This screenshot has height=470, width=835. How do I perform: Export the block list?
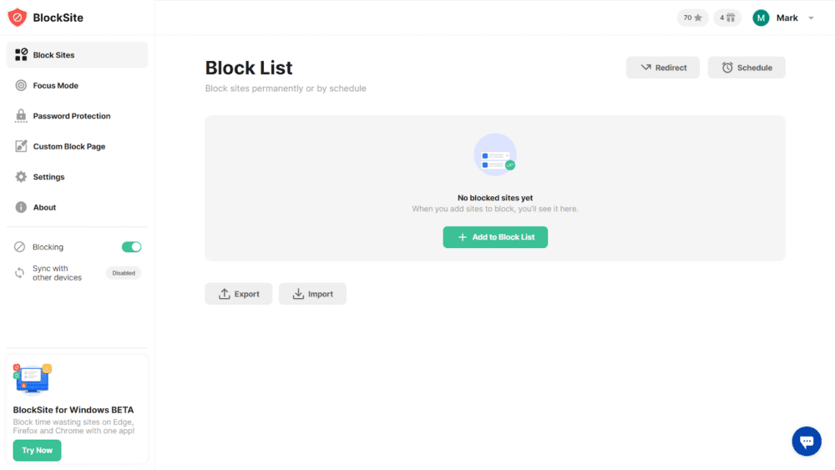[x=239, y=294]
